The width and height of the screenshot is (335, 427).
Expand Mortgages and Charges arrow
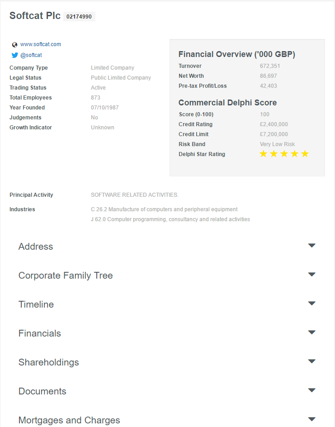coord(311,419)
